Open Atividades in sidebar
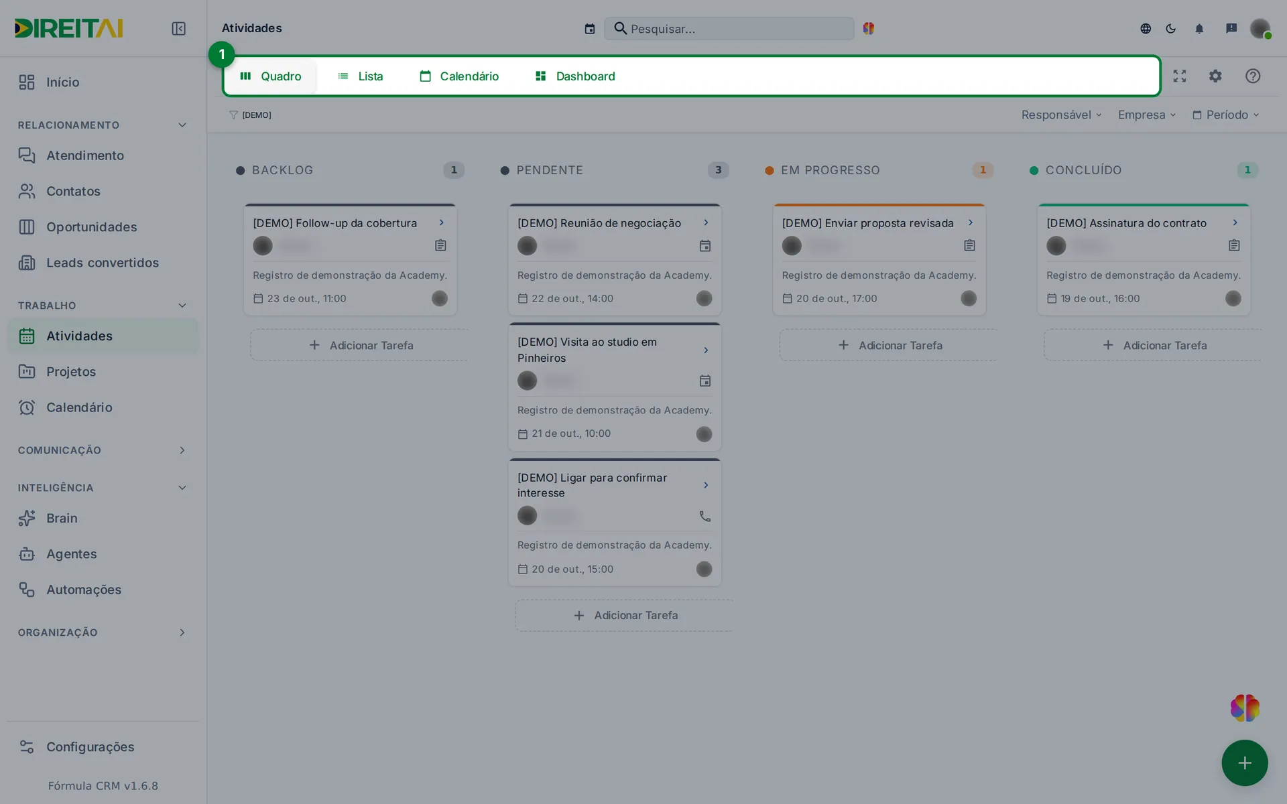 103,336
